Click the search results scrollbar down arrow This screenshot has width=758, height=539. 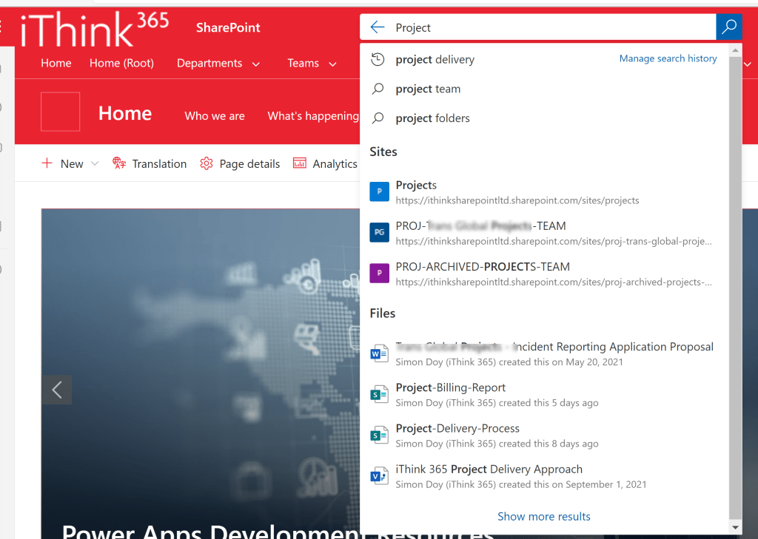(x=735, y=527)
